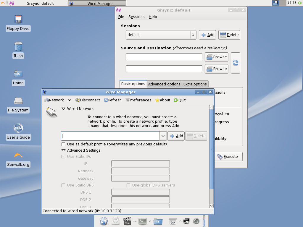Enable Use as default profile checkbox
The image size is (303, 227).
pos(63,144)
